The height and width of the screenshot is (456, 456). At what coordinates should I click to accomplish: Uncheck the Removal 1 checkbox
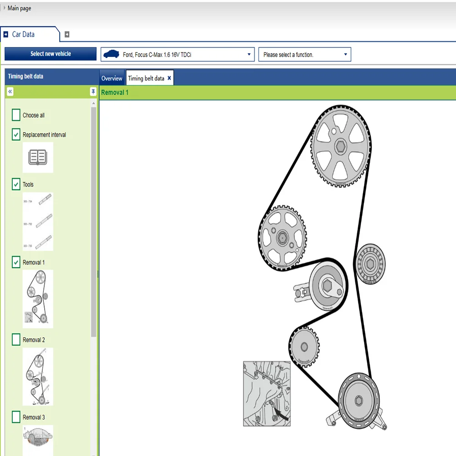tap(16, 262)
